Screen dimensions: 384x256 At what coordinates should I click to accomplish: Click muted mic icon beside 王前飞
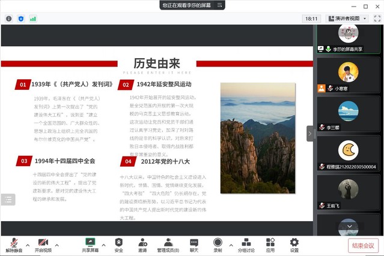tap(322, 206)
